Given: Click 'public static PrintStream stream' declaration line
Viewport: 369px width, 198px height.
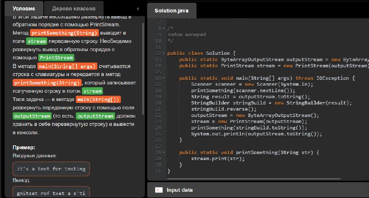Looking at the screenshot, I should [x=274, y=66].
